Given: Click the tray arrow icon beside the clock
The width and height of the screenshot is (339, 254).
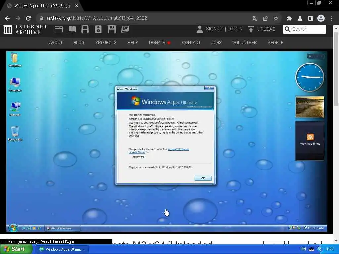Looking at the screenshot, I should [320, 249].
